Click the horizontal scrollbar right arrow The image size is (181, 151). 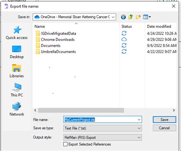[174, 110]
